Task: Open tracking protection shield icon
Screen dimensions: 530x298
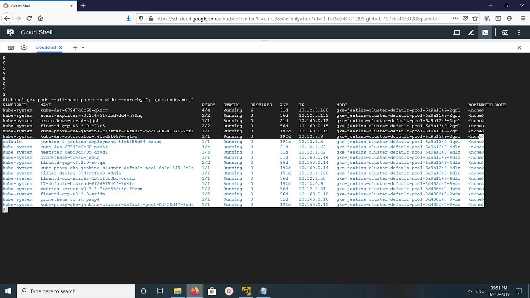Action: [x=141, y=18]
